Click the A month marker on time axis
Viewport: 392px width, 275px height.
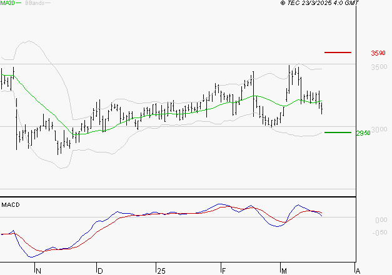pos(358,271)
